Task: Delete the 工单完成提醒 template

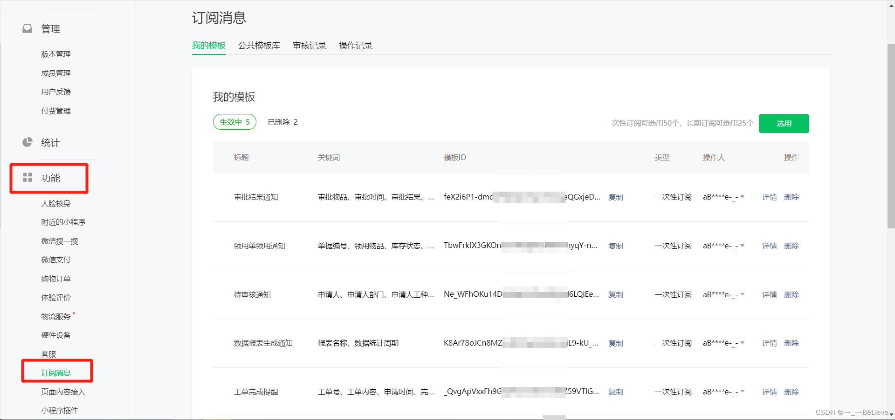Action: (x=792, y=392)
